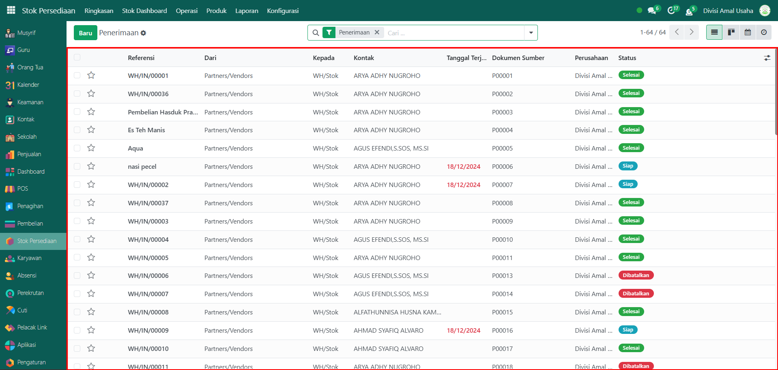The height and width of the screenshot is (370, 778).
Task: Select the nasi pecel row checkbox
Action: click(x=77, y=166)
